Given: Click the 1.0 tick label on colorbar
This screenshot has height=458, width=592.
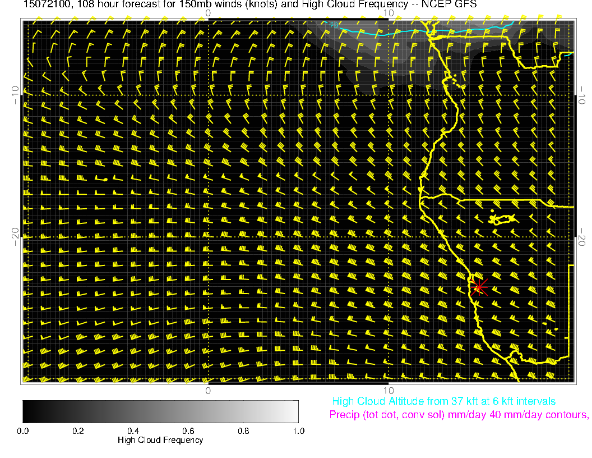Looking at the screenshot, I should pos(298,431).
